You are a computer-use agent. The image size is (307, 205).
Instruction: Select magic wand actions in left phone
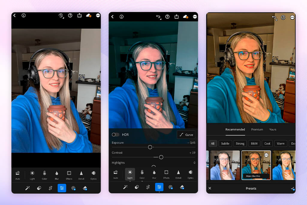[x=27, y=188]
